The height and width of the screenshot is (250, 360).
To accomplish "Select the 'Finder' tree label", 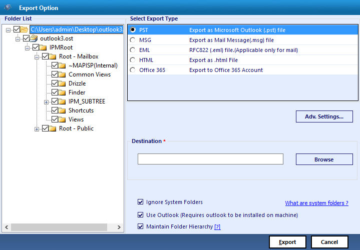I will coord(77,92).
